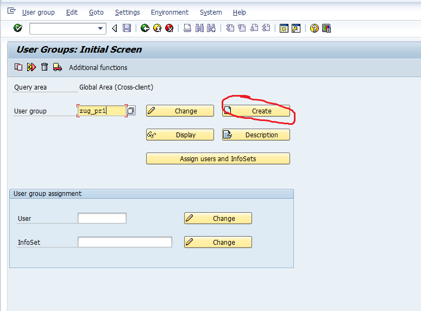Screen dimensions: 421x311
Task: Click the User input field
Action: (x=102, y=218)
